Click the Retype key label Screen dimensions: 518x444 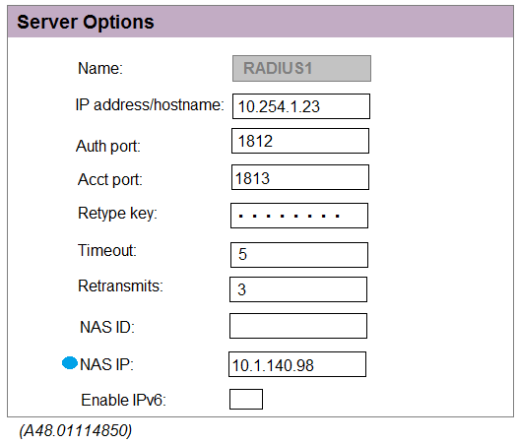coord(117,214)
